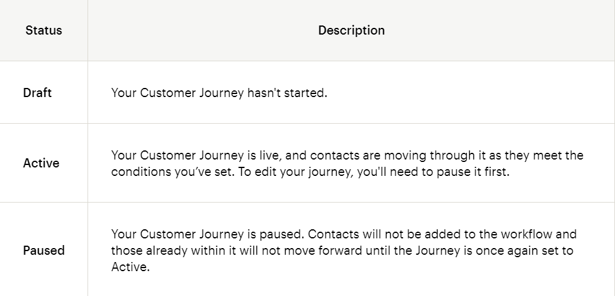Click "Customer Journey" in the Draft row

[x=192, y=93]
